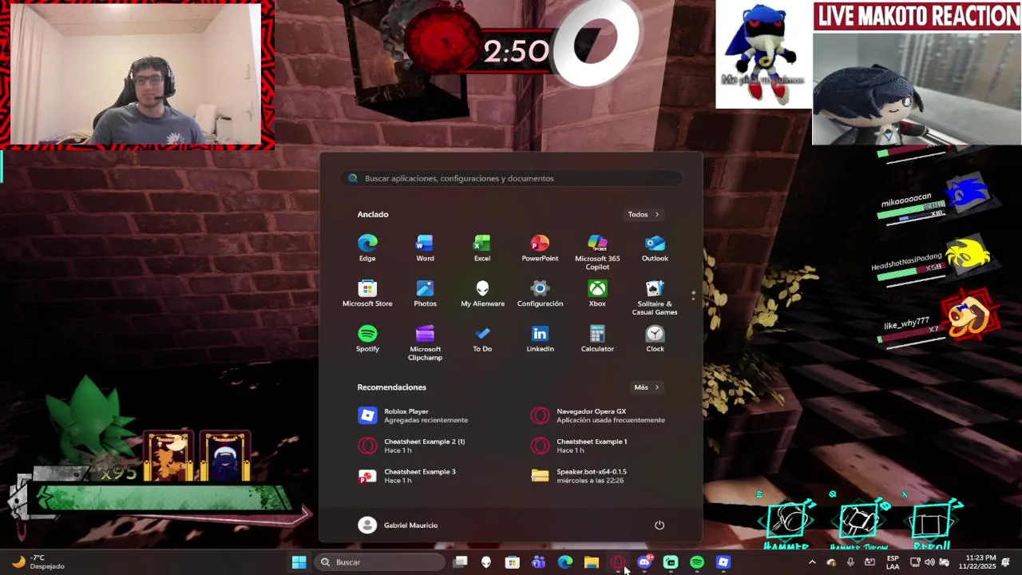Click the Windows Start button on taskbar
The image size is (1022, 575).
tap(299, 562)
